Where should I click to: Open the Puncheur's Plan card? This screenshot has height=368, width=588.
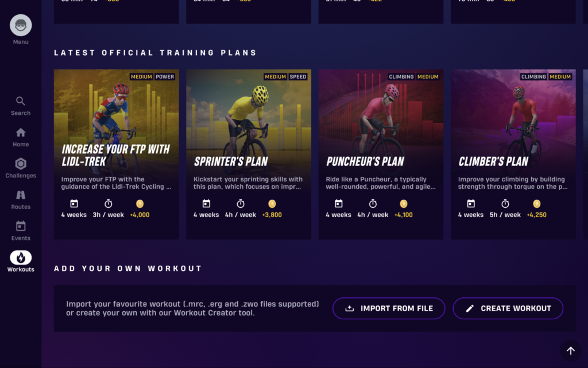381,154
